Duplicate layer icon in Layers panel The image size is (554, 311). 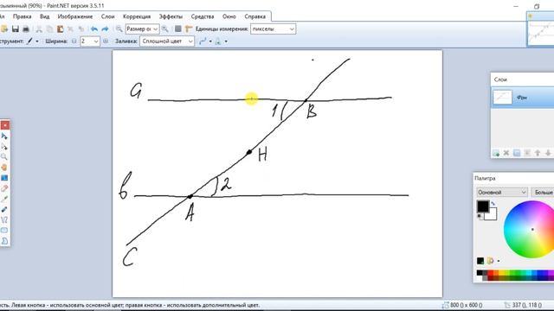pos(517,153)
